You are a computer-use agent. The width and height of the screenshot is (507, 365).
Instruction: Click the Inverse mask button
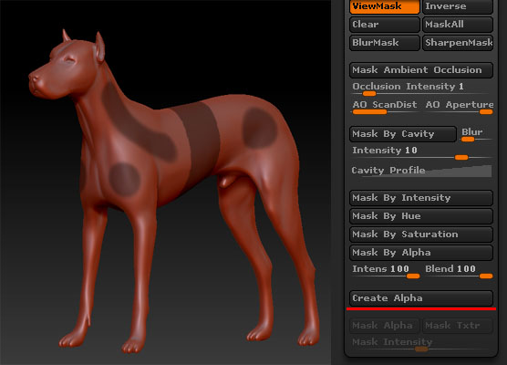click(x=458, y=6)
